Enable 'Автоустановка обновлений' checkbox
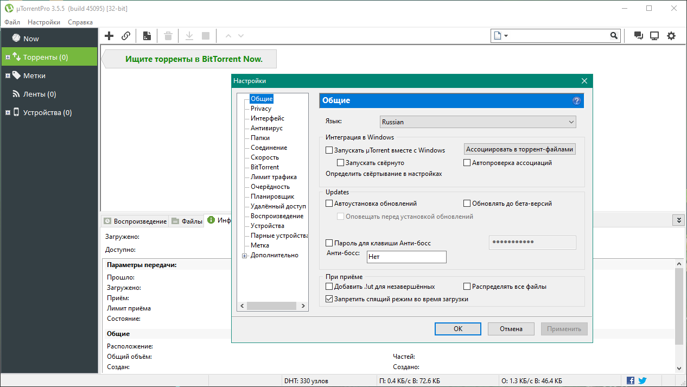 pos(329,204)
